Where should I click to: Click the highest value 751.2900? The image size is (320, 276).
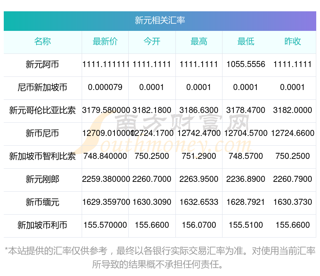pyautogui.click(x=199, y=156)
